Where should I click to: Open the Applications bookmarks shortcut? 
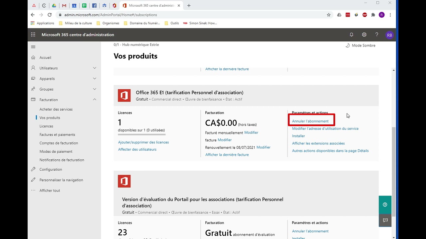point(42,23)
